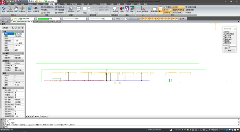Open the COGO ribbon tab
Image resolution: width=240 pixels, height=132 pixels.
94,4
